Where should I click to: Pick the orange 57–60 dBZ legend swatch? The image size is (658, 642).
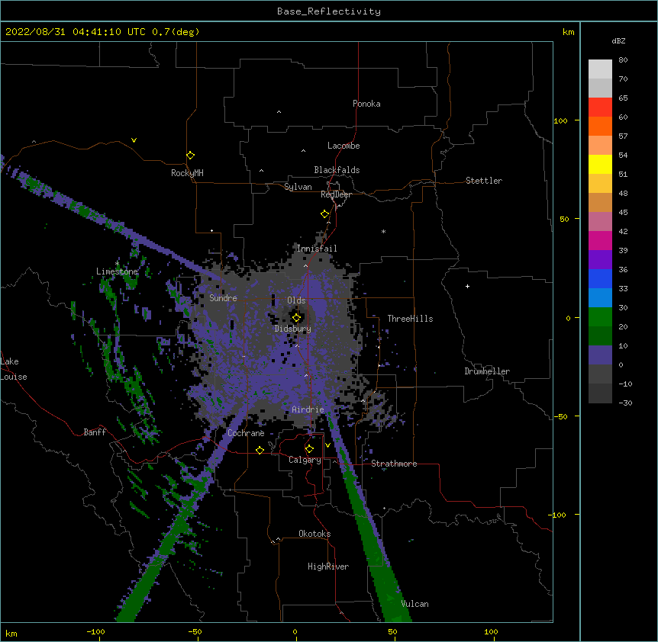[600, 126]
